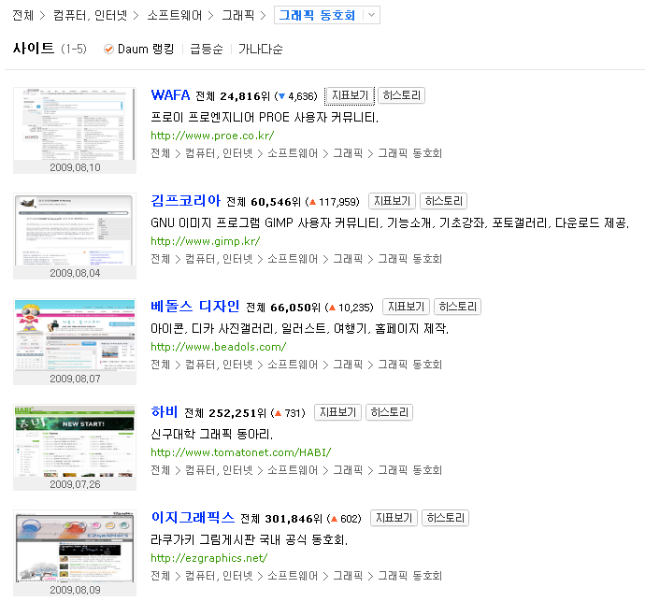Click 하비 rank text 252,251위

coord(237,413)
